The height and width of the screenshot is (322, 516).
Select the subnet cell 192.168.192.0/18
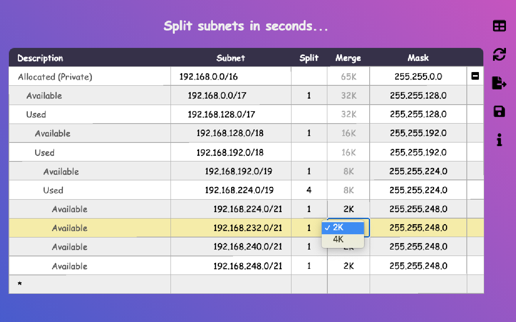click(231, 152)
